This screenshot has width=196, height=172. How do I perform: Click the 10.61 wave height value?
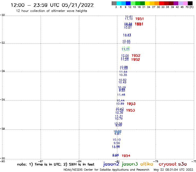tap(129, 16)
